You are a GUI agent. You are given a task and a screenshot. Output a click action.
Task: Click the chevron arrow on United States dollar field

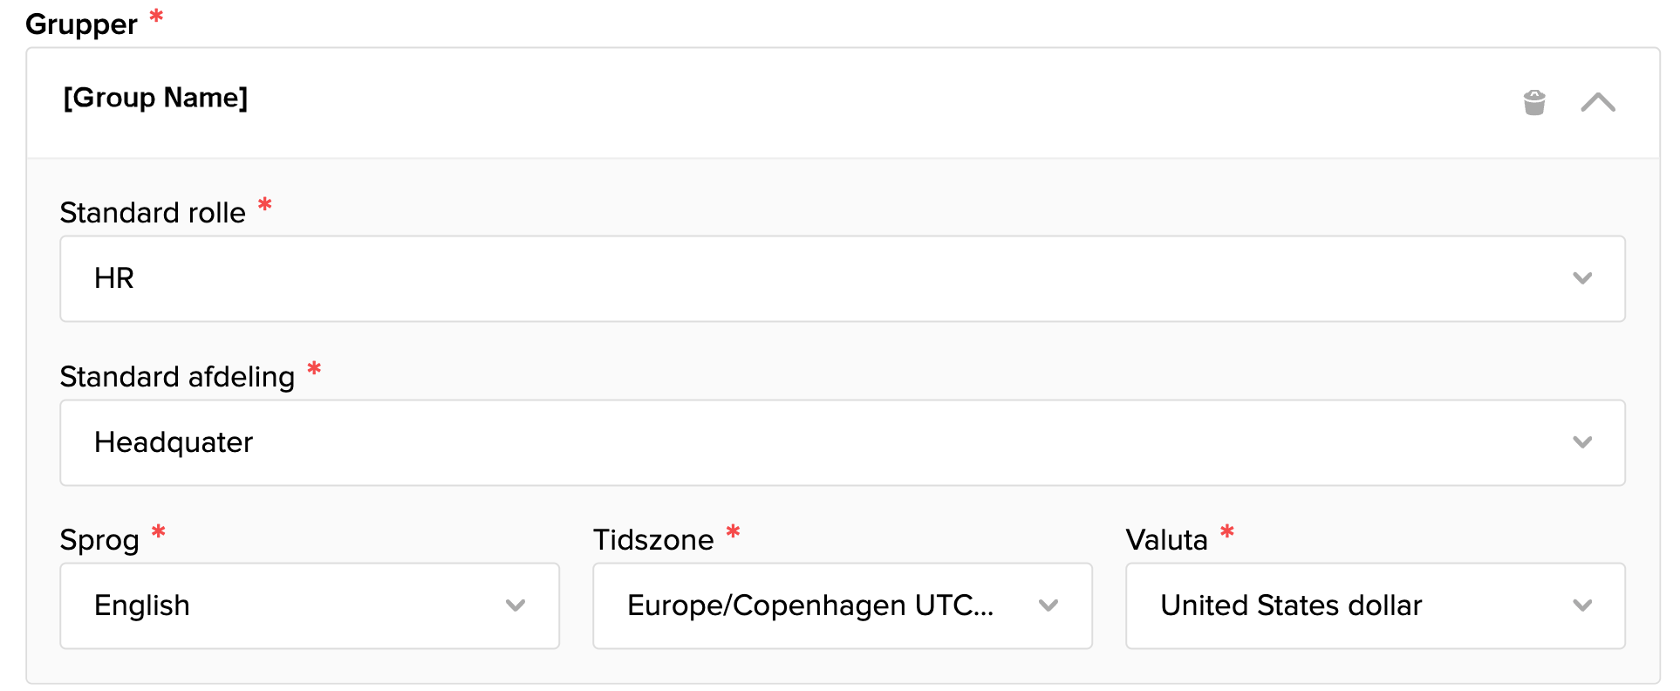[x=1582, y=605]
